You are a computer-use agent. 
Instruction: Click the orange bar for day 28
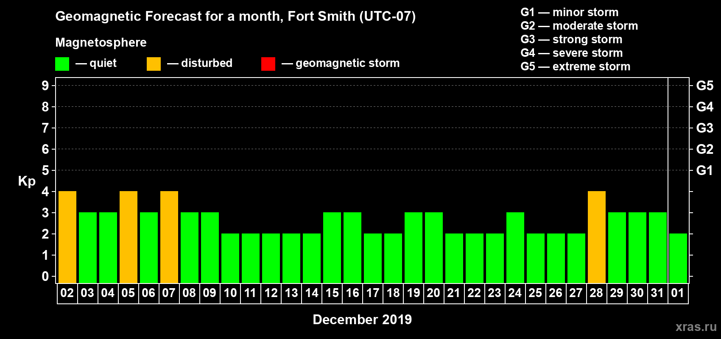597,237
